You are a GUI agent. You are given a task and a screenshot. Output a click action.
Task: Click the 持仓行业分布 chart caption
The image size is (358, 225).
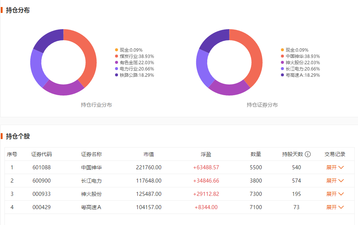pos(96,105)
